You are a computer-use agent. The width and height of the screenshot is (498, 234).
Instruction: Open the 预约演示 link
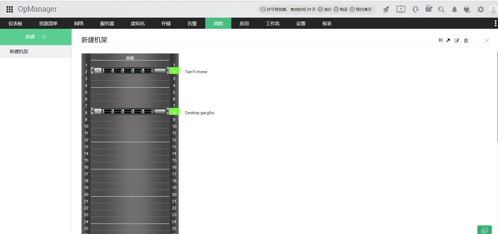pos(364,10)
